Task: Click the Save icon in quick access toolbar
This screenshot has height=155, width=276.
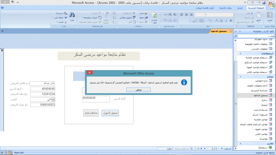Action: tap(264, 3)
